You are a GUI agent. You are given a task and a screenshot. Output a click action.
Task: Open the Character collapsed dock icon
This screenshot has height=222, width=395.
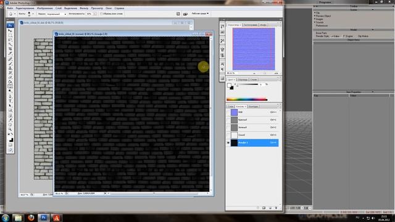coord(222,64)
